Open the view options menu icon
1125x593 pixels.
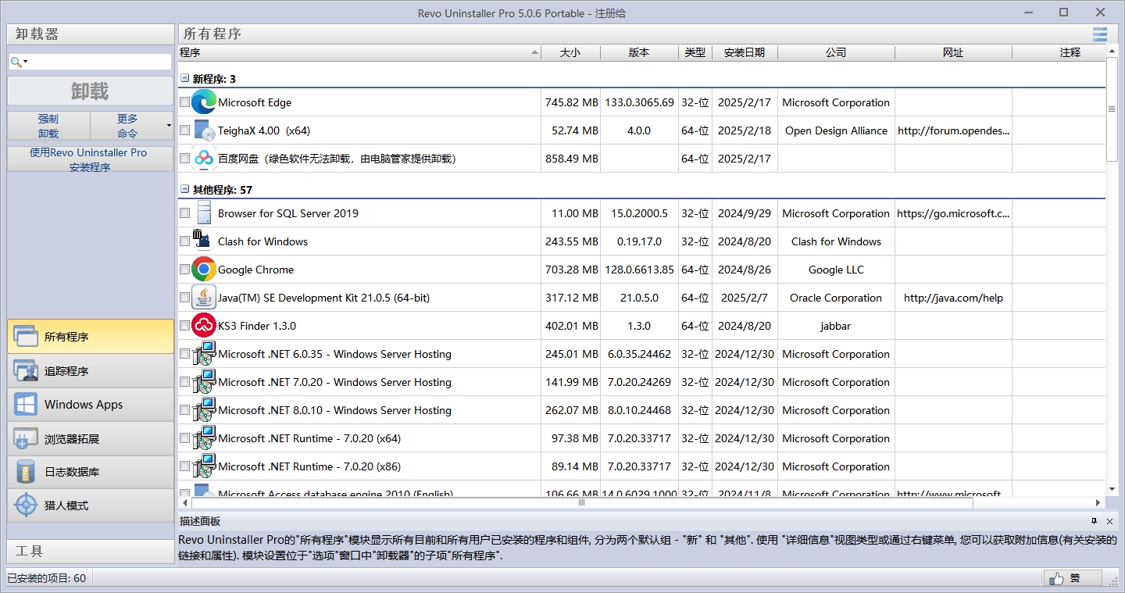1100,34
